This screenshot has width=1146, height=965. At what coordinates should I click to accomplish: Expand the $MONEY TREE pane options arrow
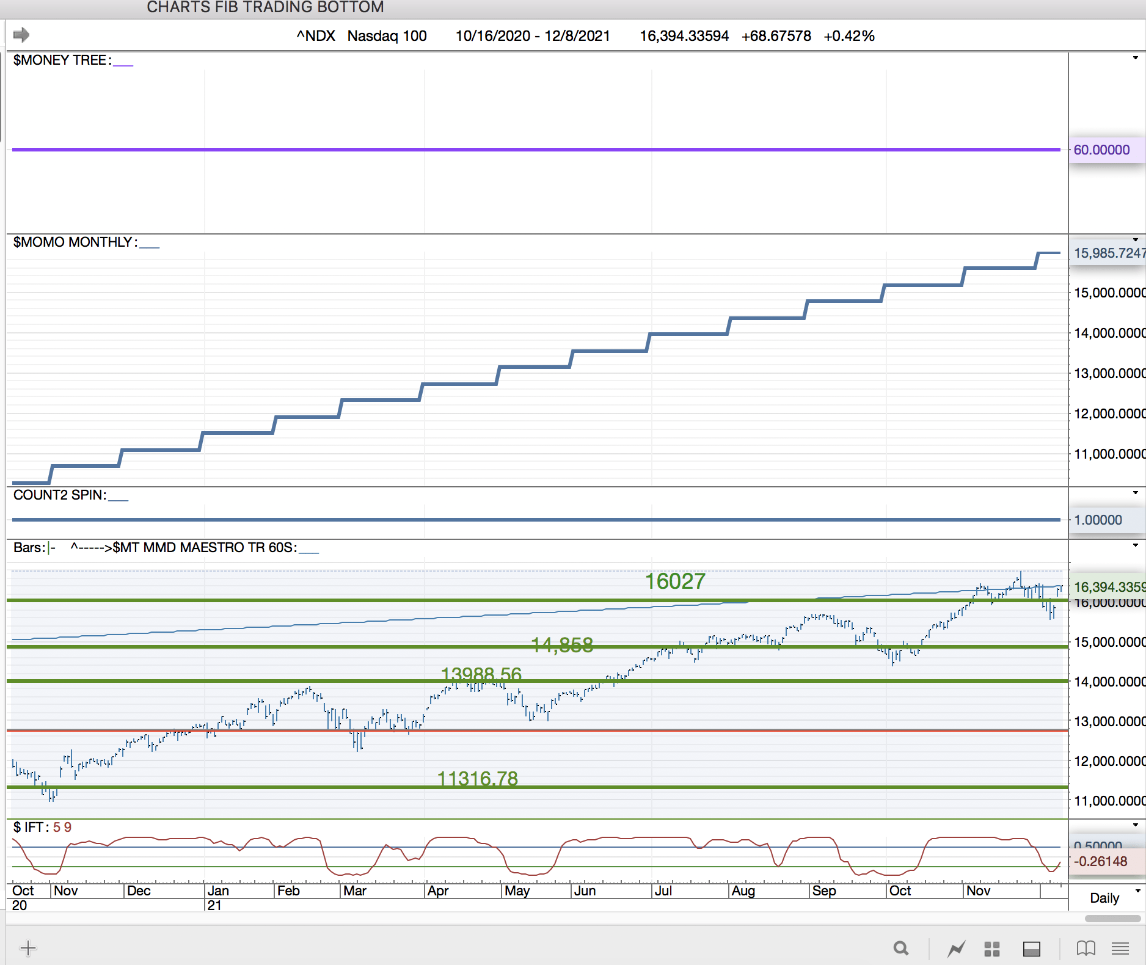tap(1136, 59)
